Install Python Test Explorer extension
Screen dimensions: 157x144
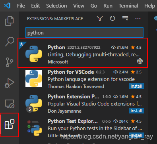136,135
